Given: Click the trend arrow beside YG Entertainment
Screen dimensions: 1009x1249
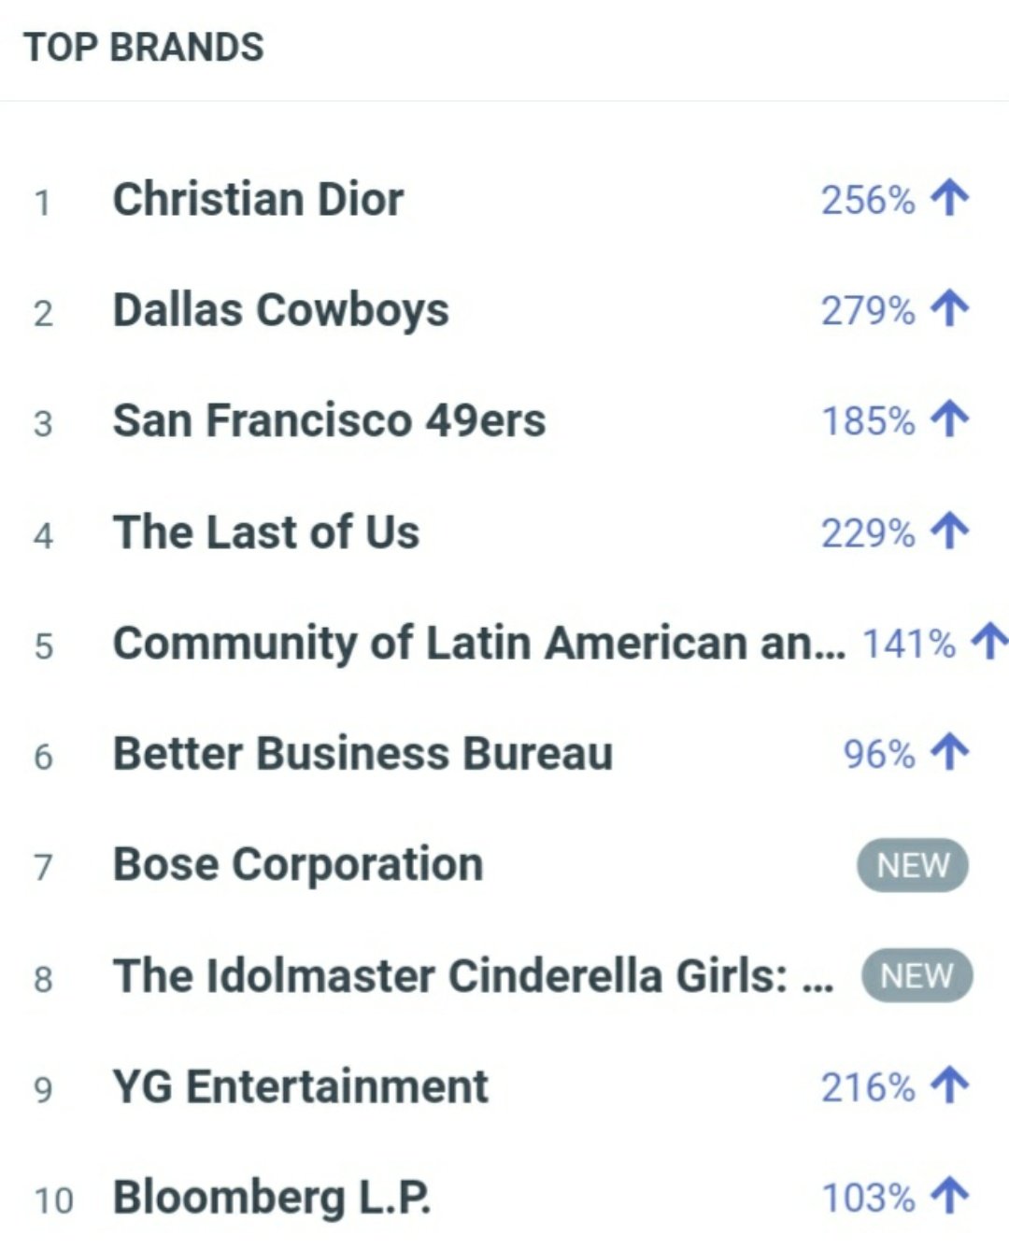Looking at the screenshot, I should tap(950, 1086).
